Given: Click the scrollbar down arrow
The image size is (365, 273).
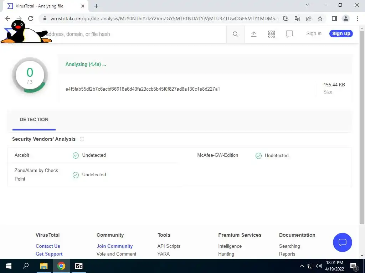Looking at the screenshot, I should (x=362, y=256).
